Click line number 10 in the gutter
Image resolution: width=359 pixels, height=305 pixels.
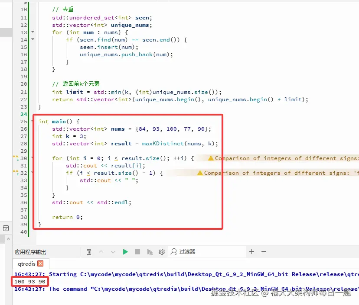coord(24,10)
